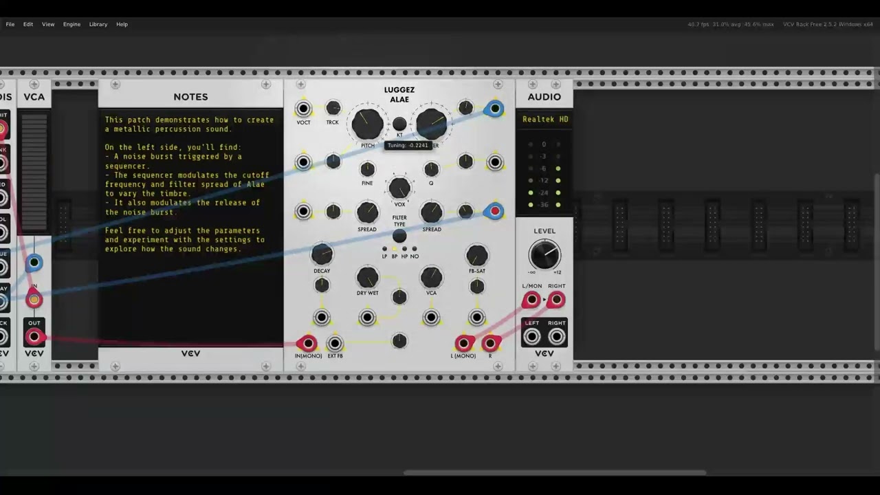Click the VCA module level display slider

click(x=34, y=173)
